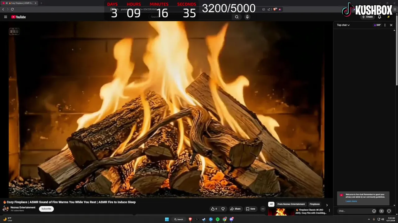Viewport: 398px width, 223px height.
Task: Expand the Top chat dropdown
Action: pos(343,25)
